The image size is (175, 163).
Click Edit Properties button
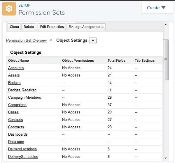[x=52, y=27]
